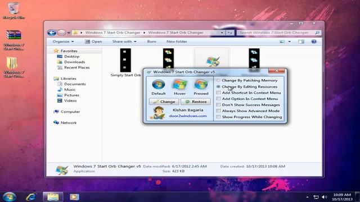Viewport: 360px width, 202px height.
Task: Click the Burn toolbar command
Action: [151, 42]
